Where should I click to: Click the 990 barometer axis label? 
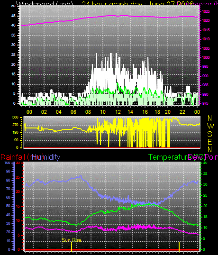coord(205,76)
